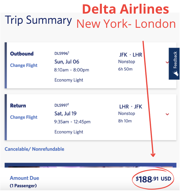Click the Sun, Jul 06 departure date
The height and width of the screenshot is (191, 181).
click(67, 62)
